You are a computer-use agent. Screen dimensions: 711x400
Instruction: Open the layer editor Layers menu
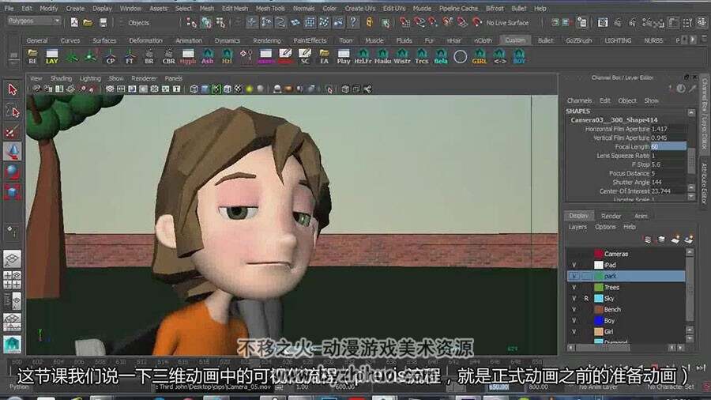577,227
